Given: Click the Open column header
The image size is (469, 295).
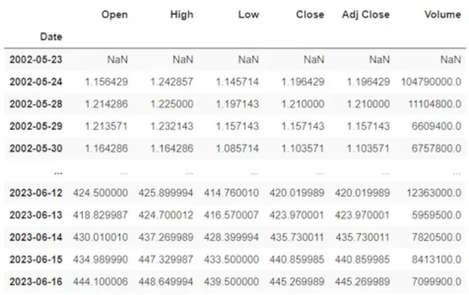Looking at the screenshot, I should click(114, 15).
